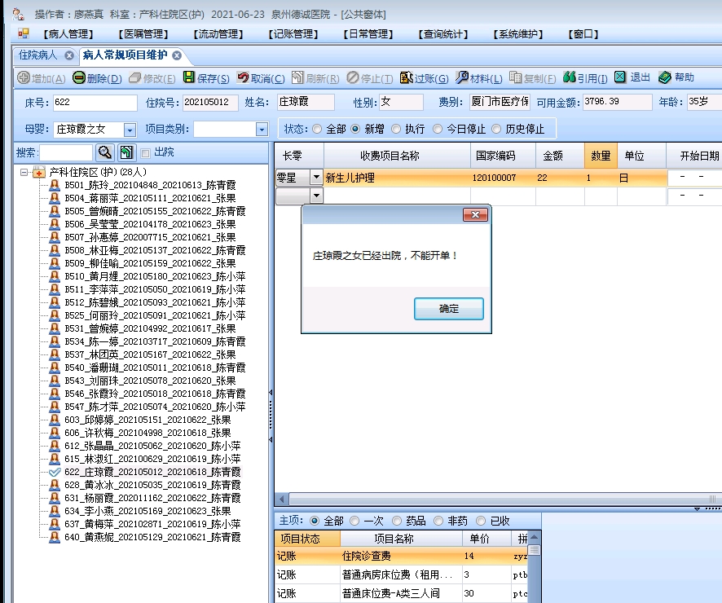Image resolution: width=722 pixels, height=603 pixels.
Task: Open the 窗口 menu
Action: point(583,34)
